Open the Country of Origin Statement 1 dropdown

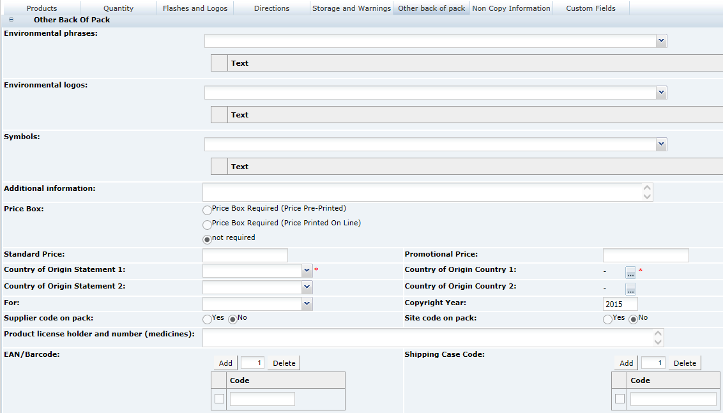(307, 270)
